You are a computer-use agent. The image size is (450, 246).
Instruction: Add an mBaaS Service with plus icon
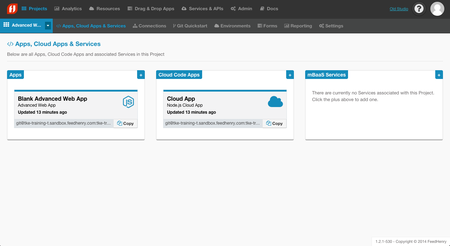439,75
